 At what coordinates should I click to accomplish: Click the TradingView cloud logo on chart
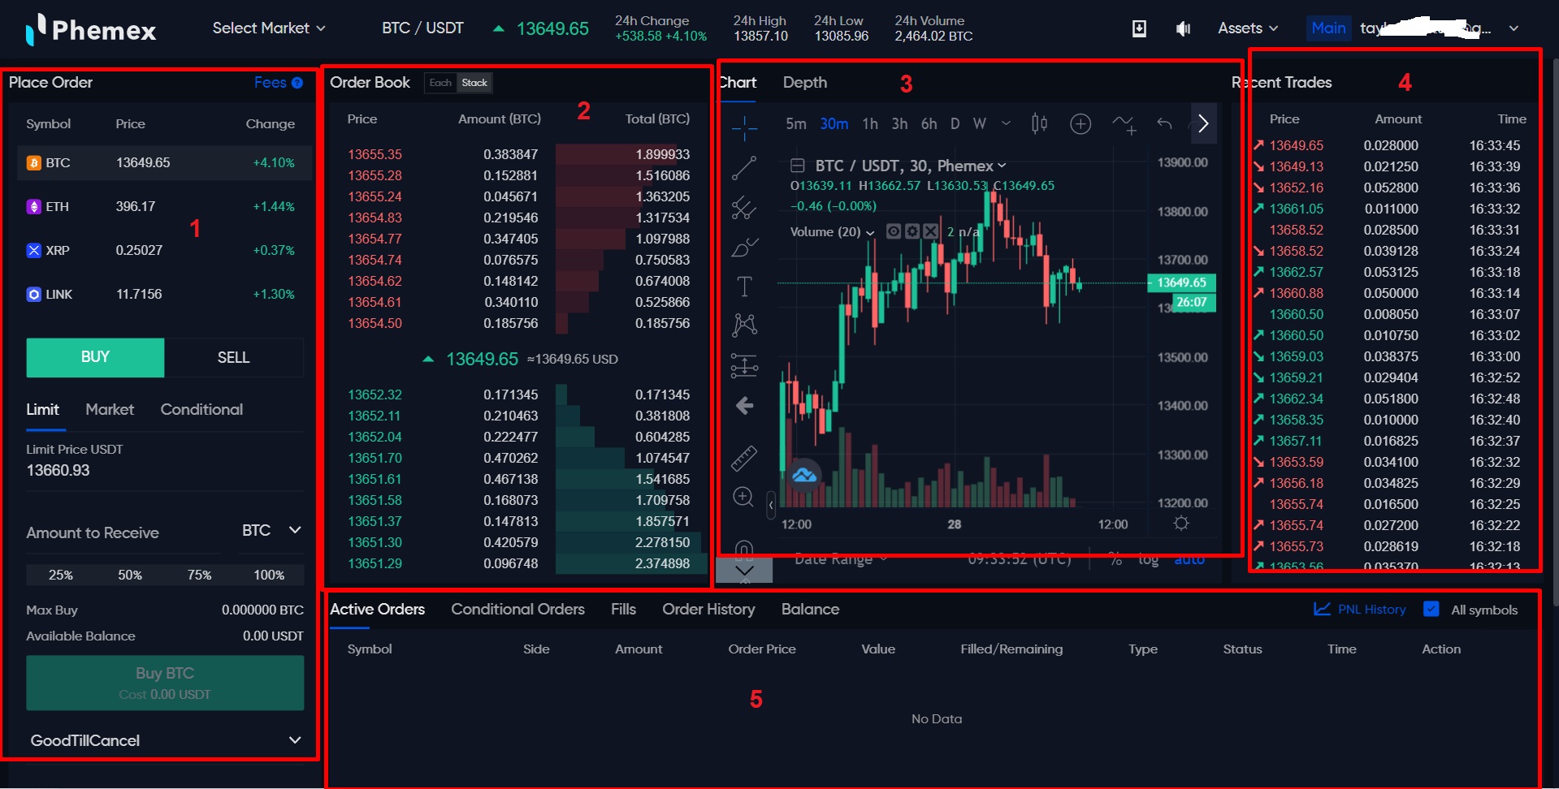[804, 475]
